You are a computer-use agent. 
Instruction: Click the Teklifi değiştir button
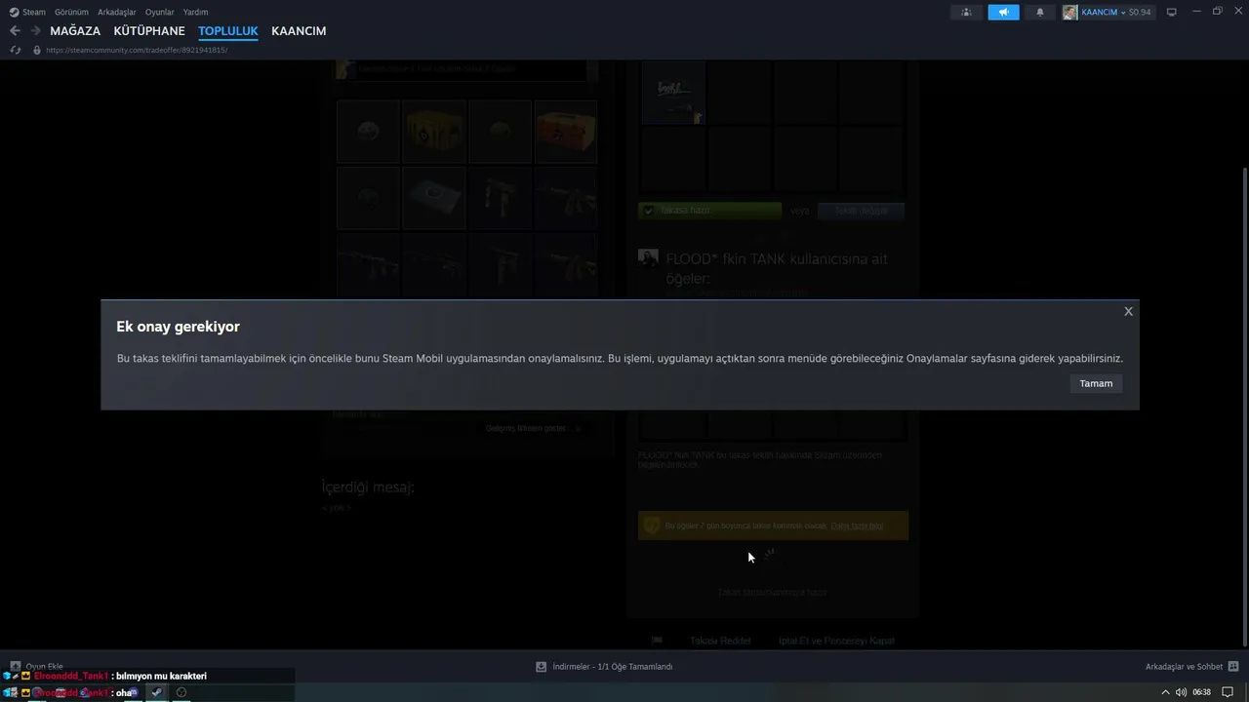pyautogui.click(x=861, y=211)
